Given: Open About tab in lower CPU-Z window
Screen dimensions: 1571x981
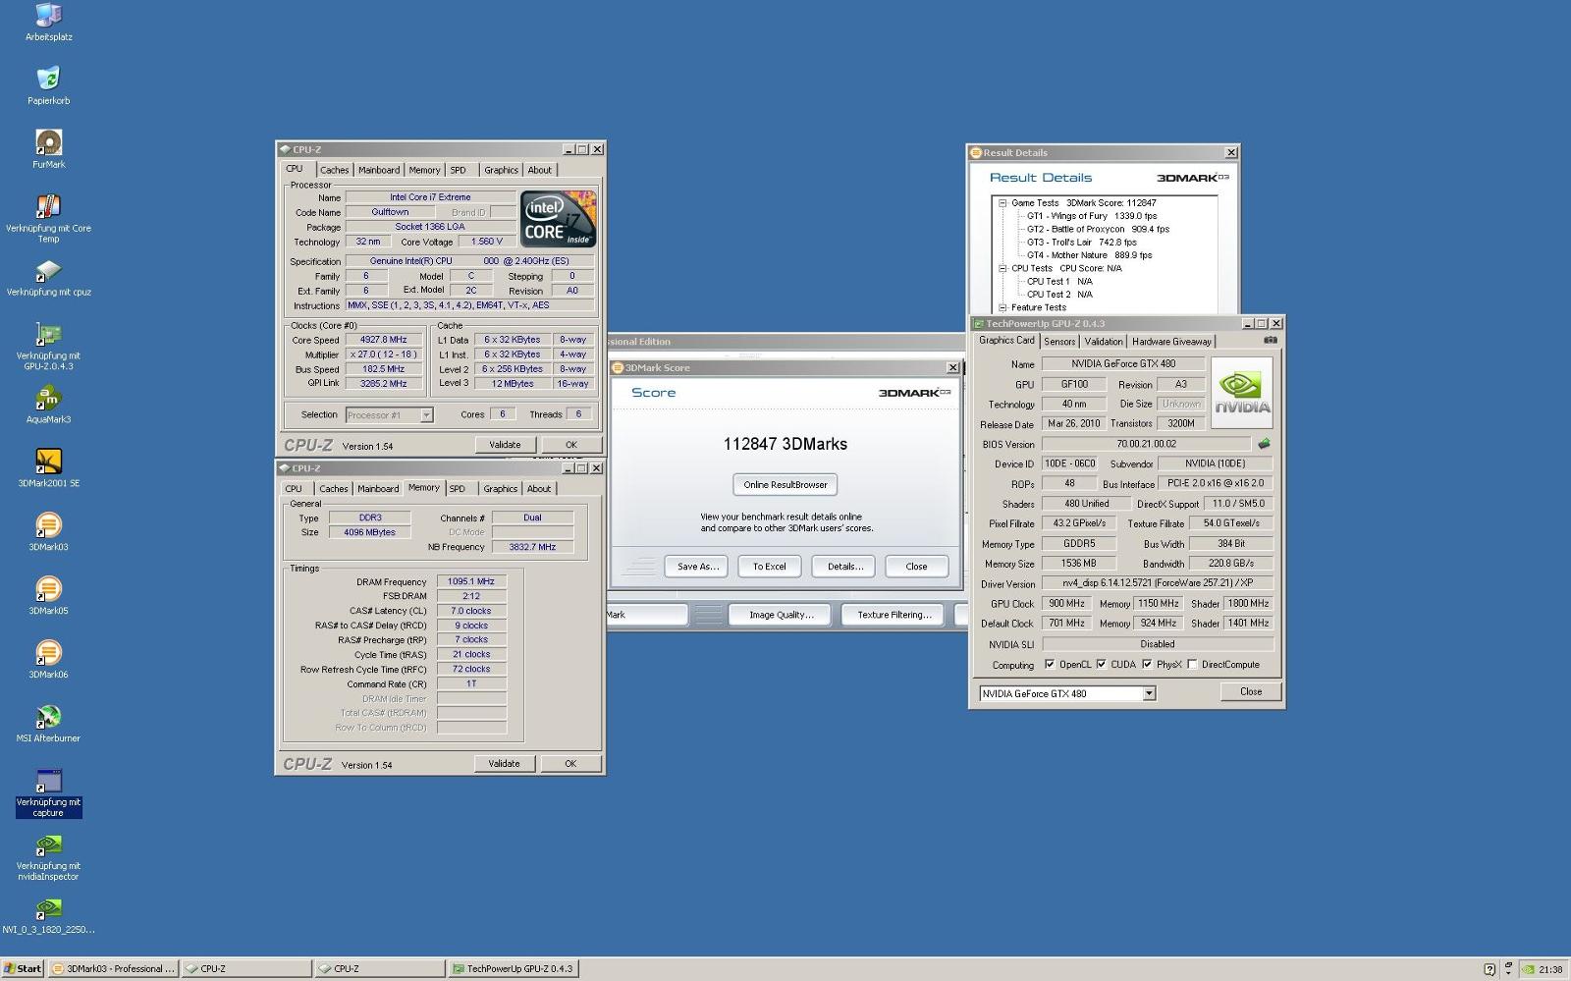Looking at the screenshot, I should (539, 489).
